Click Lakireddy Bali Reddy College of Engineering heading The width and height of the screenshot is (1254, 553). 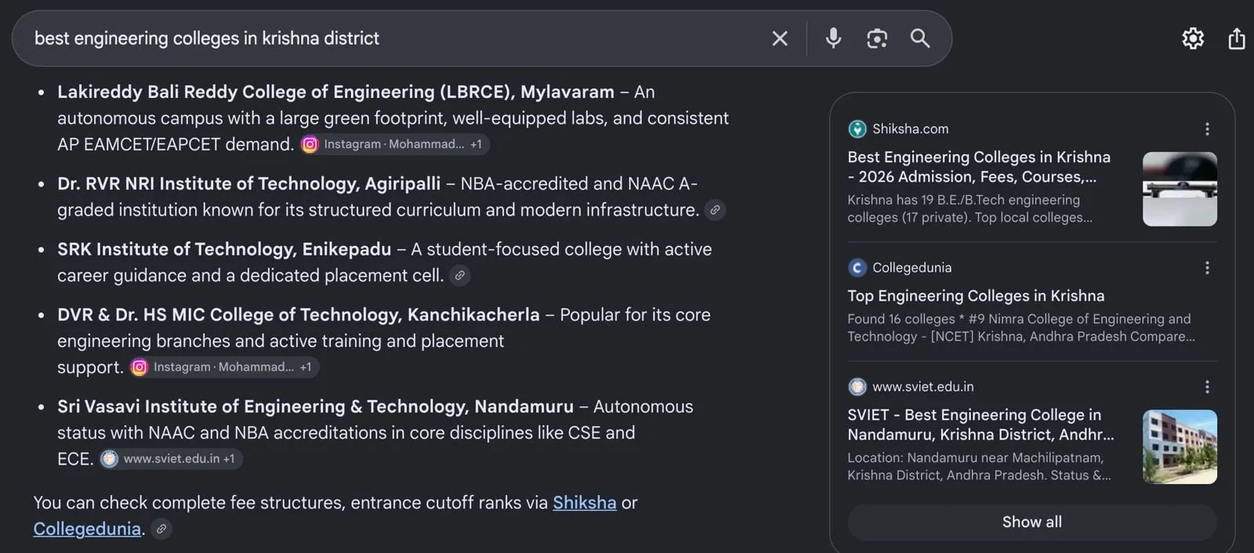tap(335, 92)
